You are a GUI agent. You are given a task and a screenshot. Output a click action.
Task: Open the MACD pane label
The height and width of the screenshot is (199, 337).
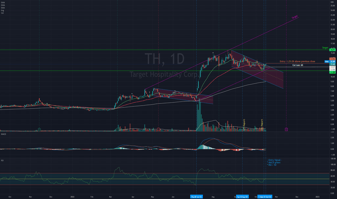point(4,134)
